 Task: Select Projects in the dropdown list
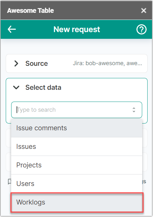tap(77, 165)
